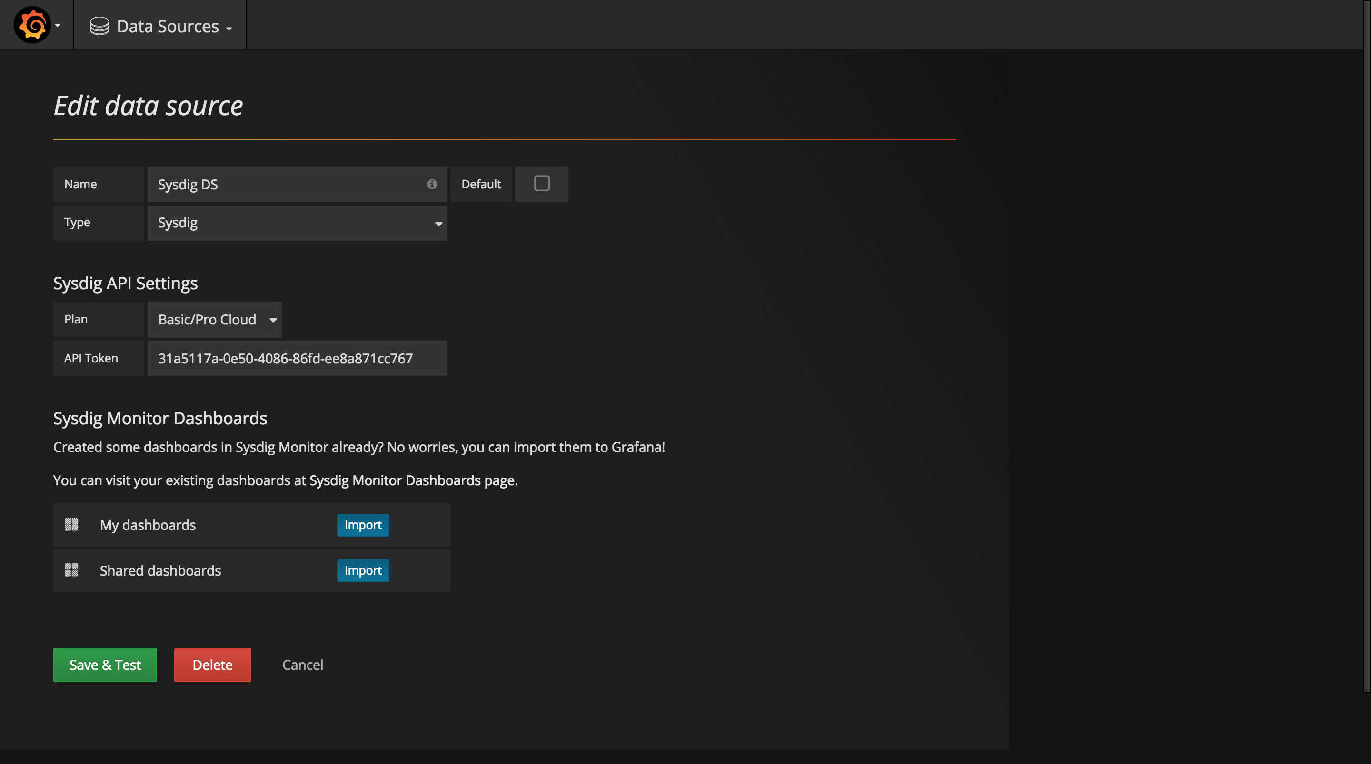This screenshot has height=764, width=1371.
Task: Click the Delete data source button
Action: (212, 664)
